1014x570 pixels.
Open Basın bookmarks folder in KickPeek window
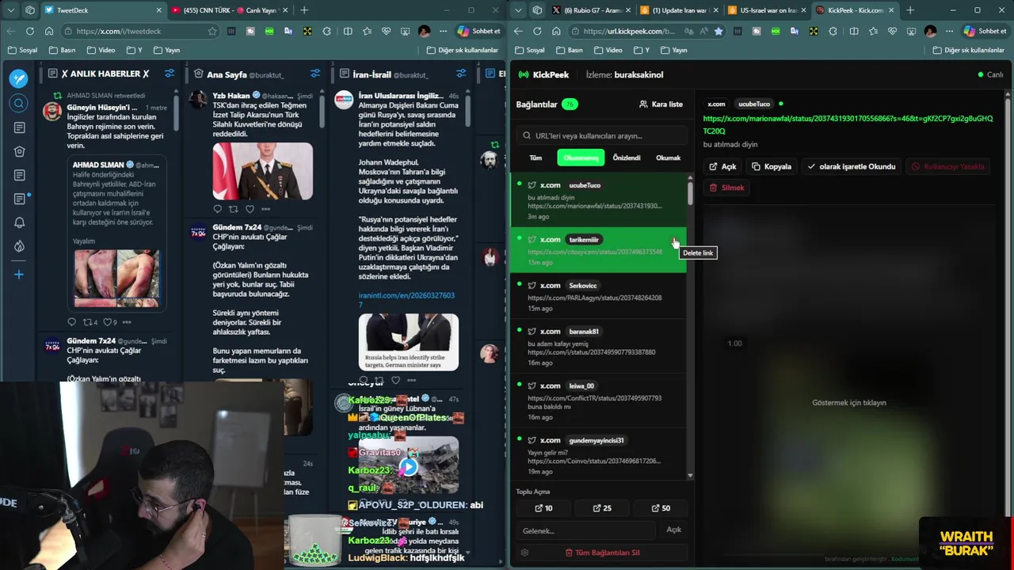(x=568, y=50)
